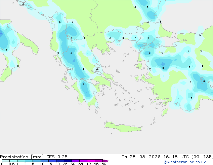Click the island of Rhodes on map
The height and width of the screenshot is (165, 213).
[165, 112]
